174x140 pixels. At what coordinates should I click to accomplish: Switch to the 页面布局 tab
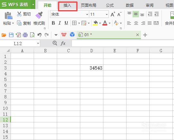coord(88,5)
